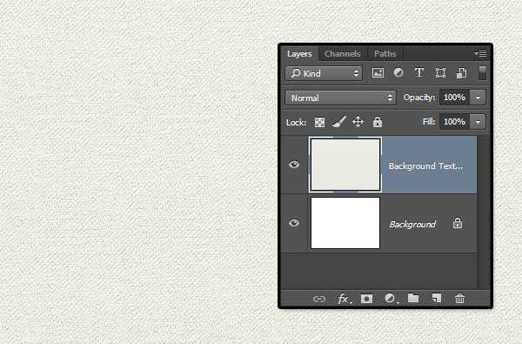Filter for type layers icon
522x344 pixels.
[419, 72]
